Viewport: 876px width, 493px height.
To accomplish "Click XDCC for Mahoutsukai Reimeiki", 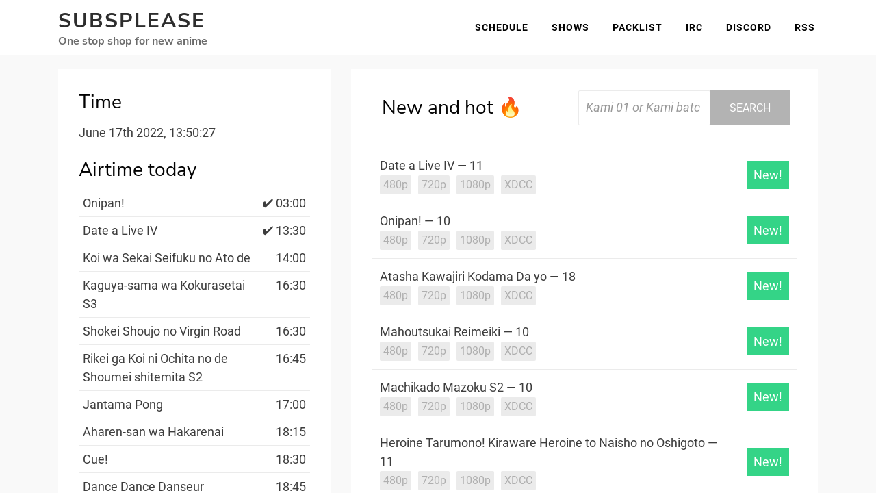I will click(x=518, y=351).
